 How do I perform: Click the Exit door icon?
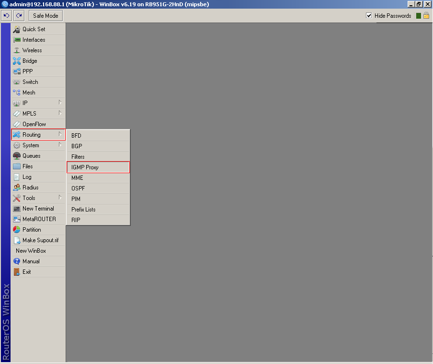[x=17, y=272]
